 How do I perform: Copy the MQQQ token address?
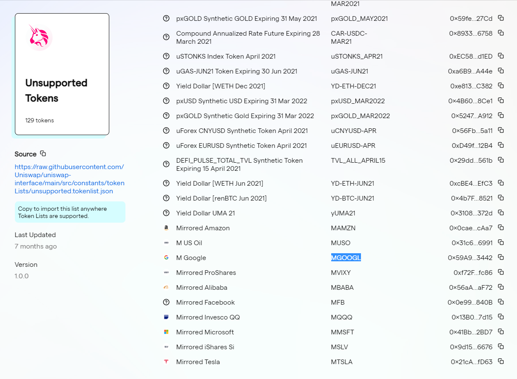(501, 317)
